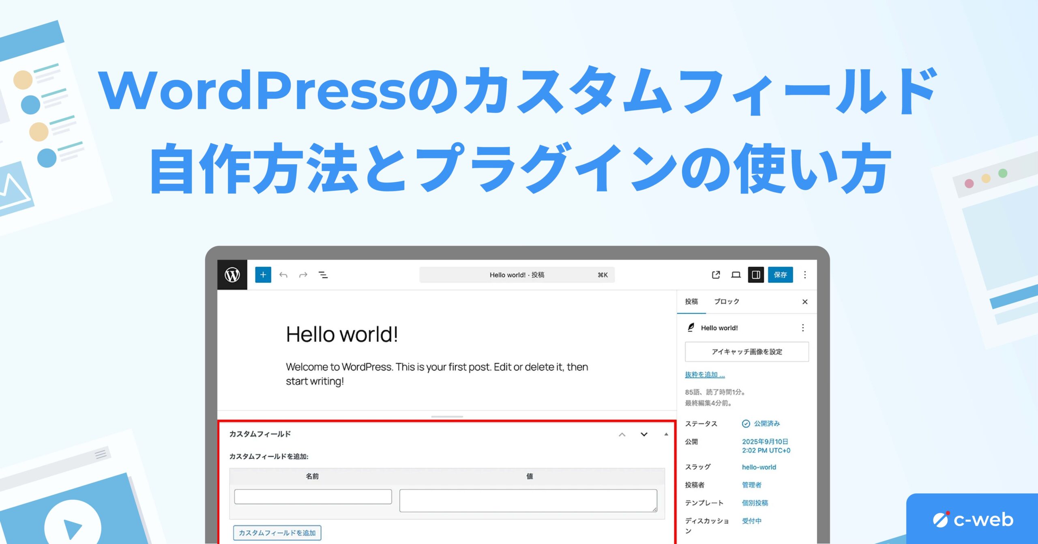Screen dimensions: 1038x544
Task: Click the undo arrow icon
Action: click(x=283, y=275)
